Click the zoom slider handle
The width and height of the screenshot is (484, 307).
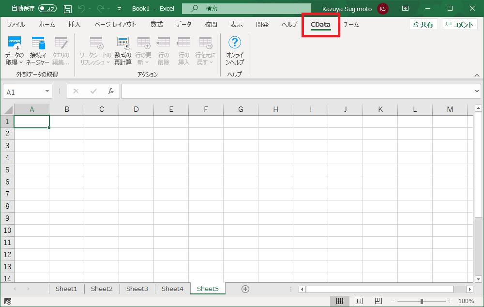point(422,301)
